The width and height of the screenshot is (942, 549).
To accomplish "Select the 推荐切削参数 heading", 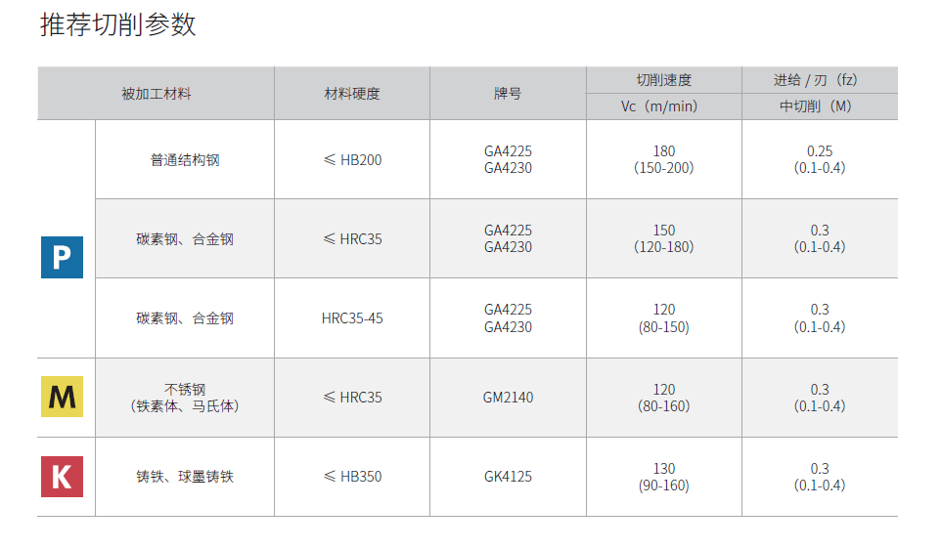I will pyautogui.click(x=117, y=25).
